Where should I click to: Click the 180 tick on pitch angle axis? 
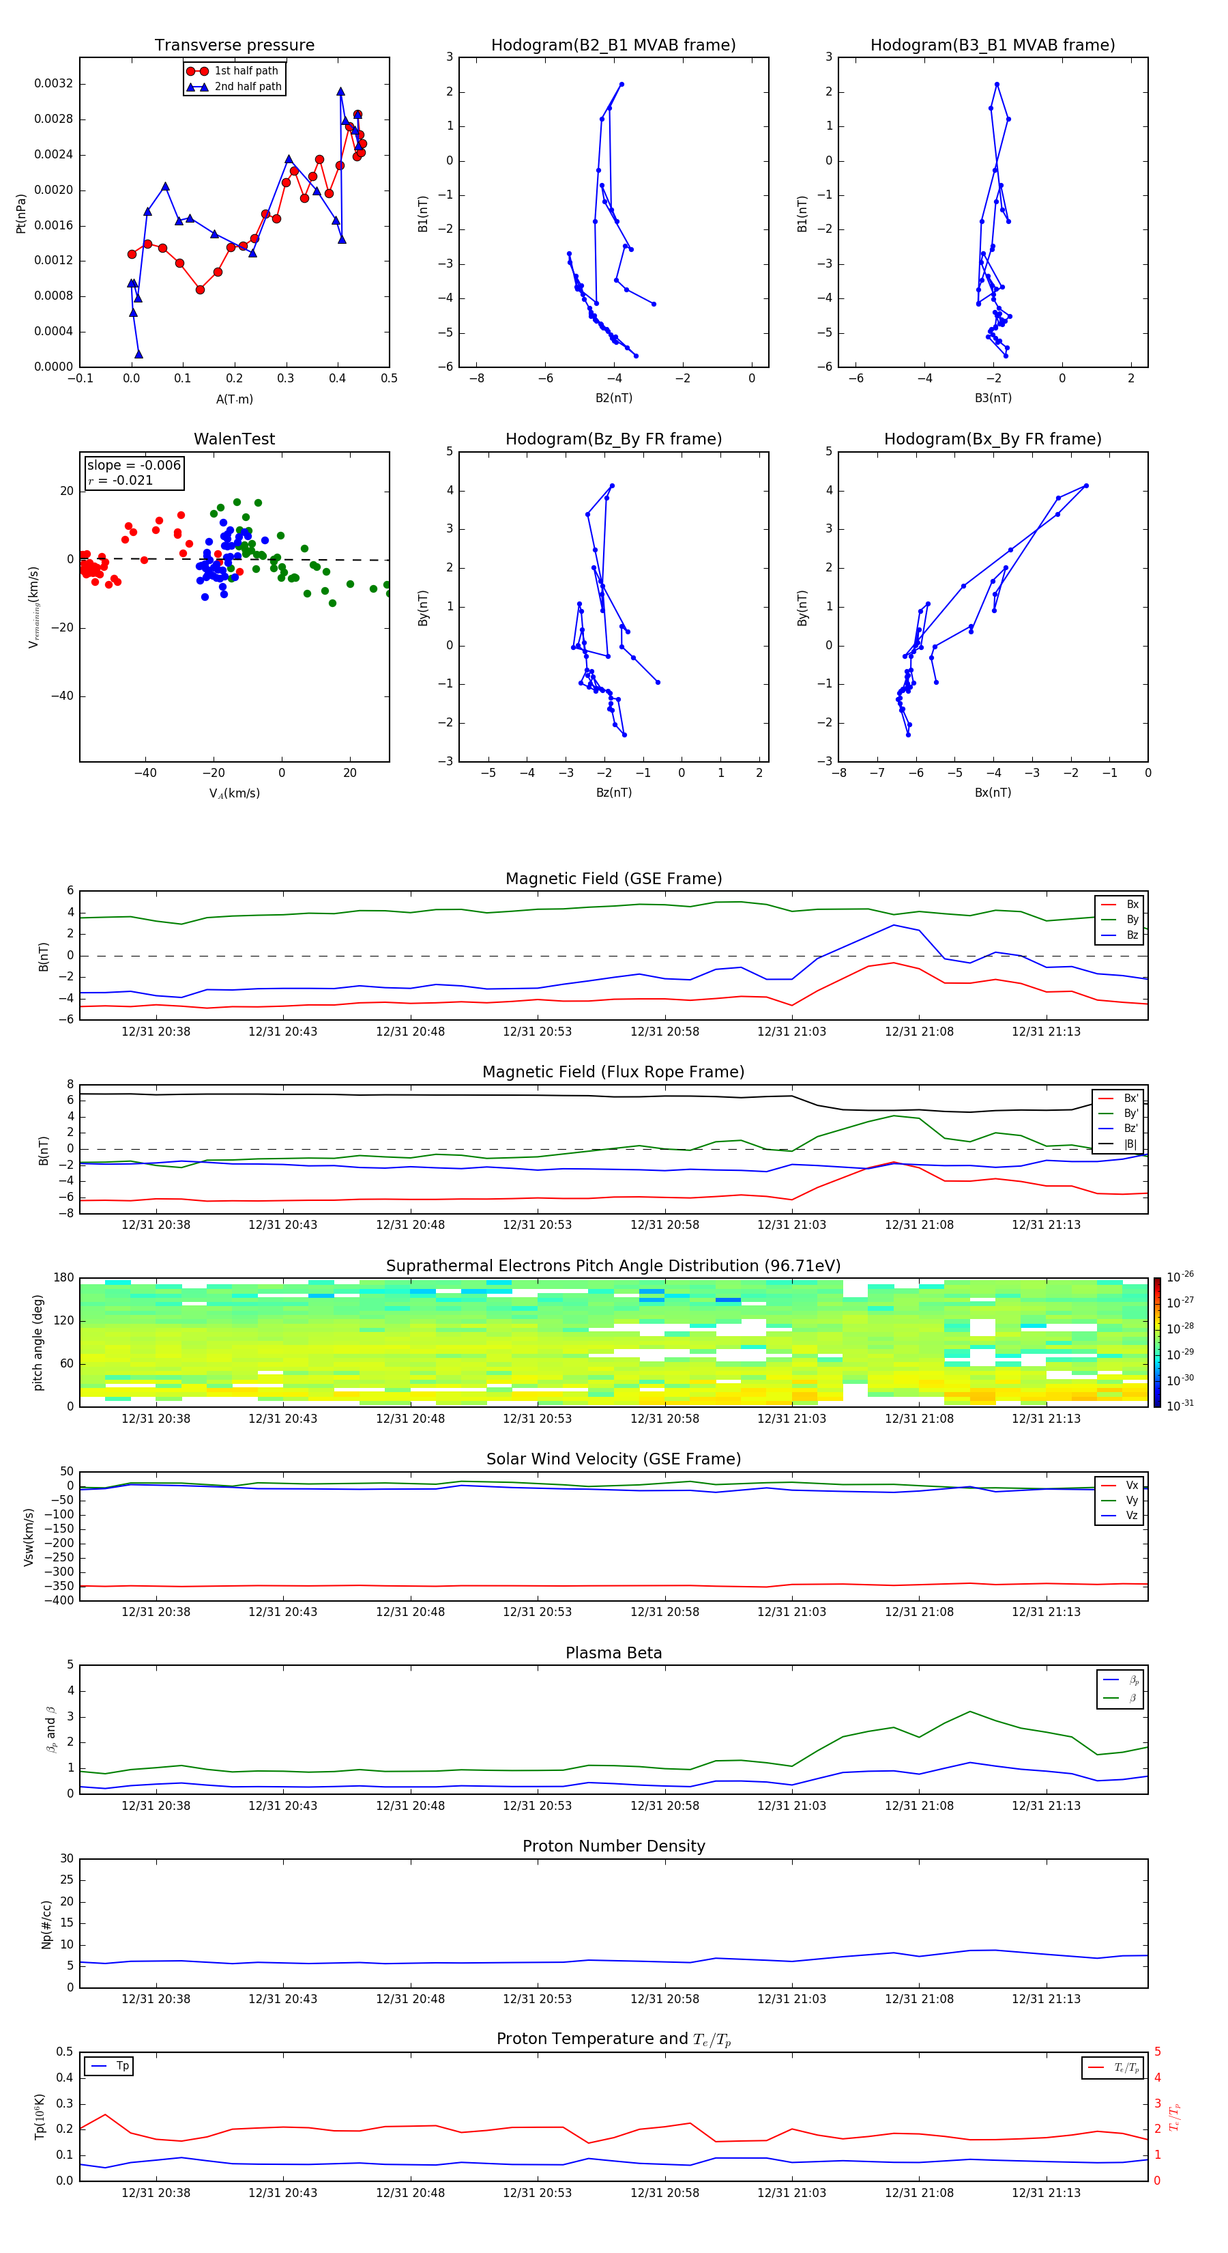[x=64, y=1278]
